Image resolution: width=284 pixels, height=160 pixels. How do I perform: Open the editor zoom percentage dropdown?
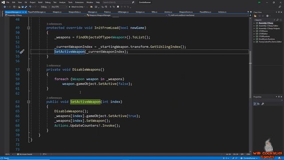pyautogui.click(x=9, y=154)
